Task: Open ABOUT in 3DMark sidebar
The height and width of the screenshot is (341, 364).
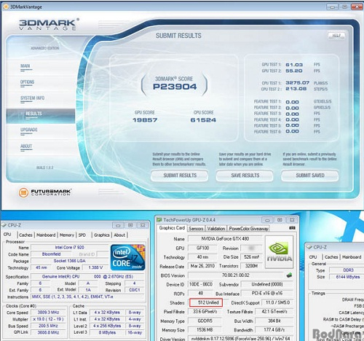Action: pos(26,146)
